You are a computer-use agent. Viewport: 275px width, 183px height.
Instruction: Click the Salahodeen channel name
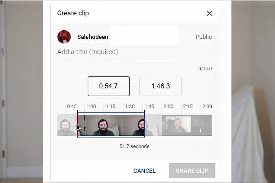(x=93, y=37)
